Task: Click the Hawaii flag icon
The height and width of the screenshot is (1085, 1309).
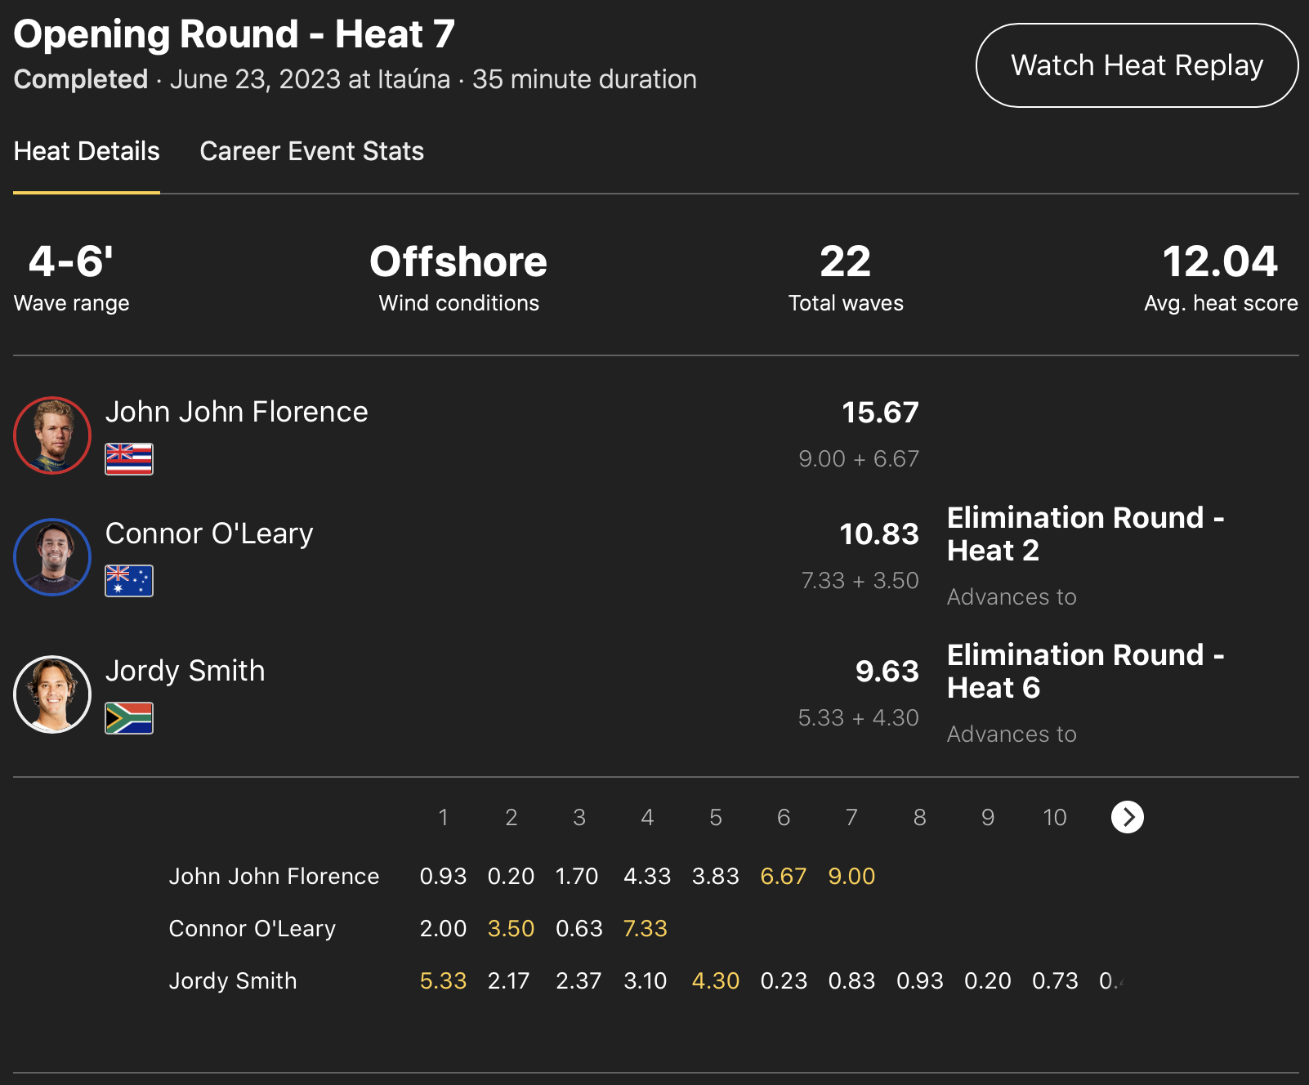Action: pyautogui.click(x=129, y=459)
